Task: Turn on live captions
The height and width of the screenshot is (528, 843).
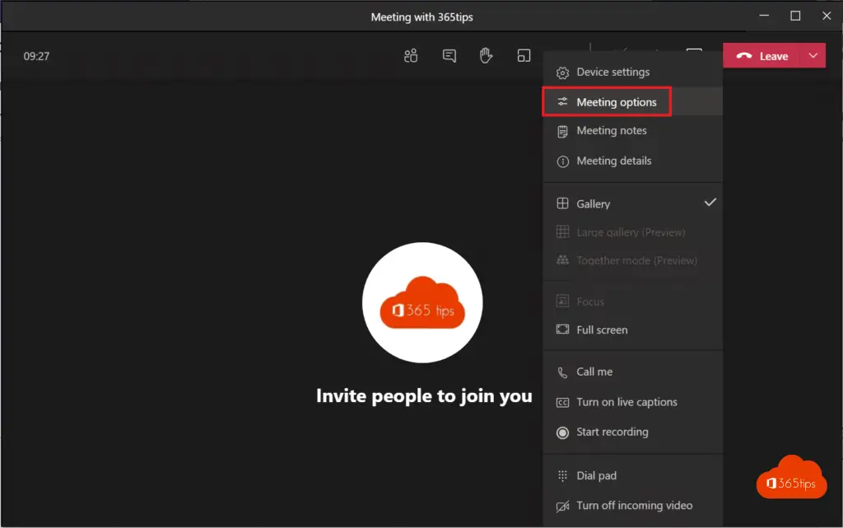Action: coord(633,402)
